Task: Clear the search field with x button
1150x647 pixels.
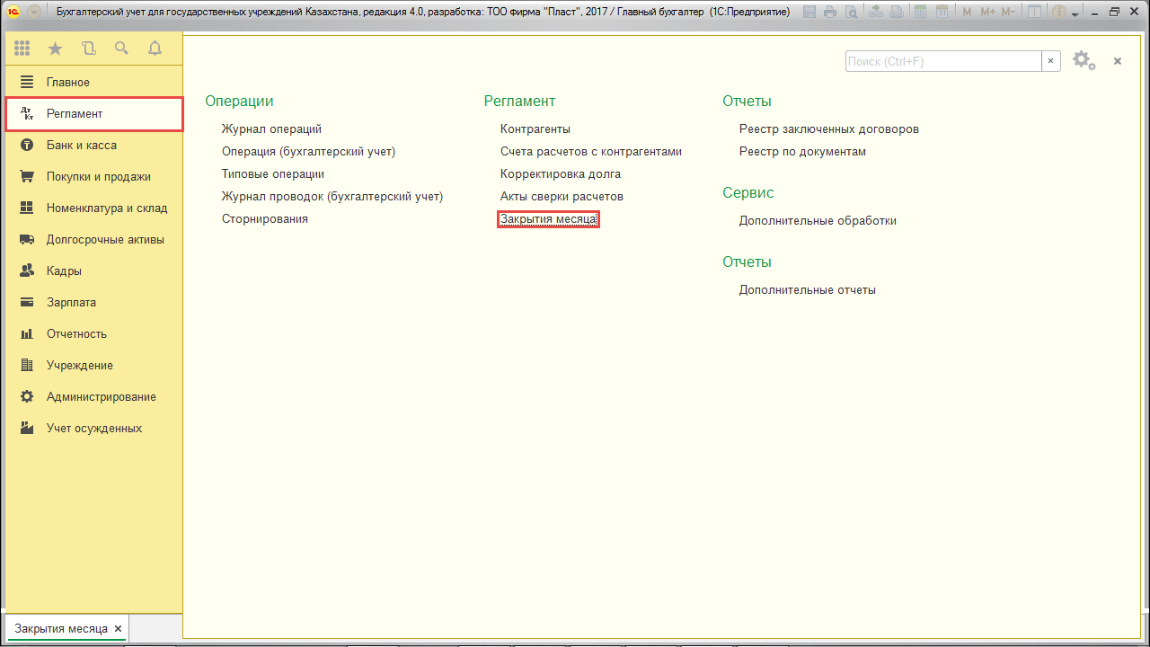Action: [x=1051, y=61]
